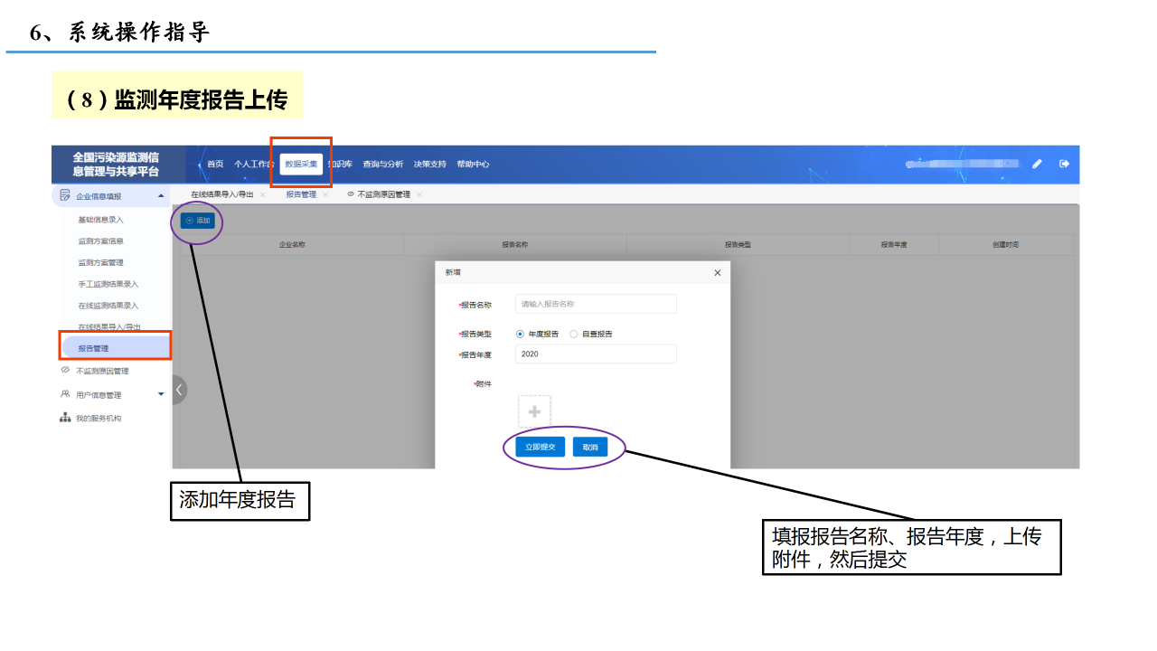Viewport: 1157px width, 651px height.
Task: Open 我的服务机构 in the sidebar
Action: pyautogui.click(x=98, y=418)
